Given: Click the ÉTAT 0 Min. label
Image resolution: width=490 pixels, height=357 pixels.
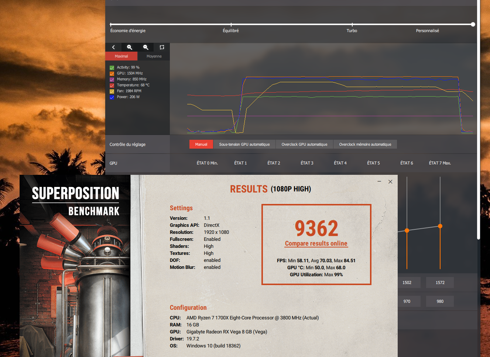Looking at the screenshot, I should (207, 163).
